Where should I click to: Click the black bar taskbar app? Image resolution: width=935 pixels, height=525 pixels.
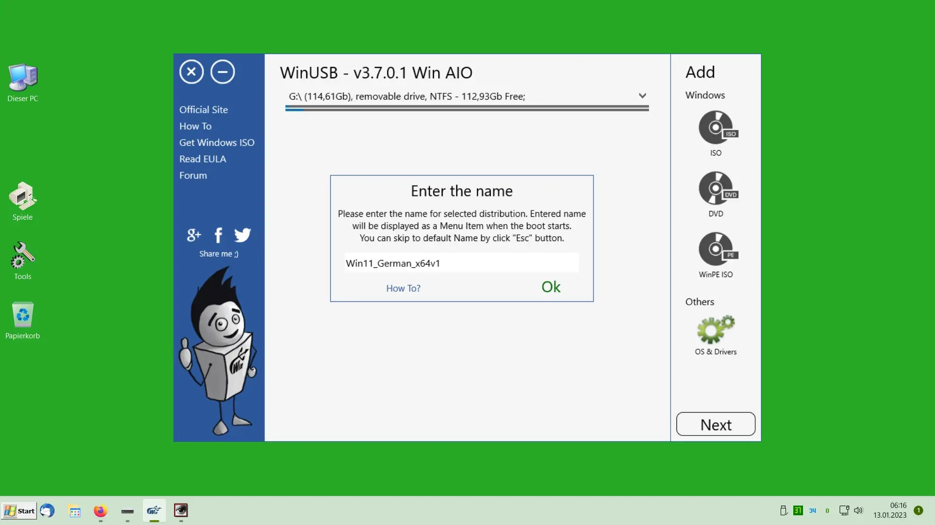(x=128, y=511)
